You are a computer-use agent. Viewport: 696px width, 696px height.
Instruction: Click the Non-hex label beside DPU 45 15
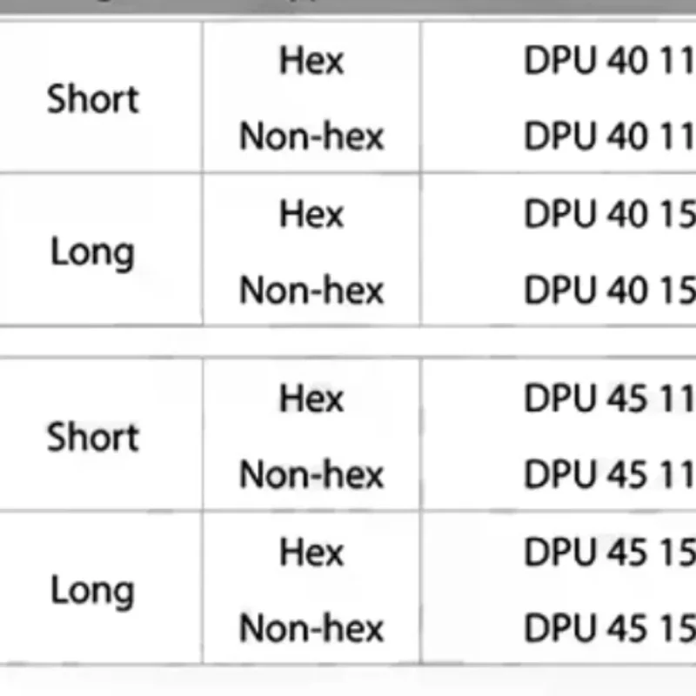tap(311, 627)
